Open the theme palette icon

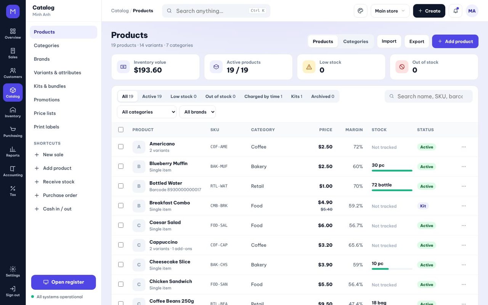[360, 11]
